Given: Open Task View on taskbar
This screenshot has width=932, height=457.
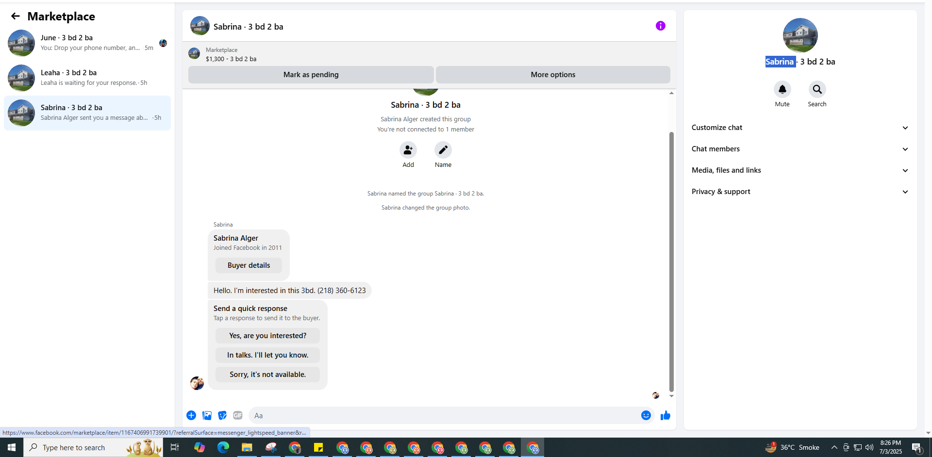Looking at the screenshot, I should 175,447.
